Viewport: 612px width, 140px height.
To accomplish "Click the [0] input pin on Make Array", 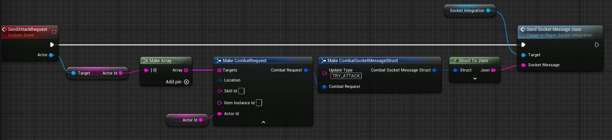I will pos(146,70).
